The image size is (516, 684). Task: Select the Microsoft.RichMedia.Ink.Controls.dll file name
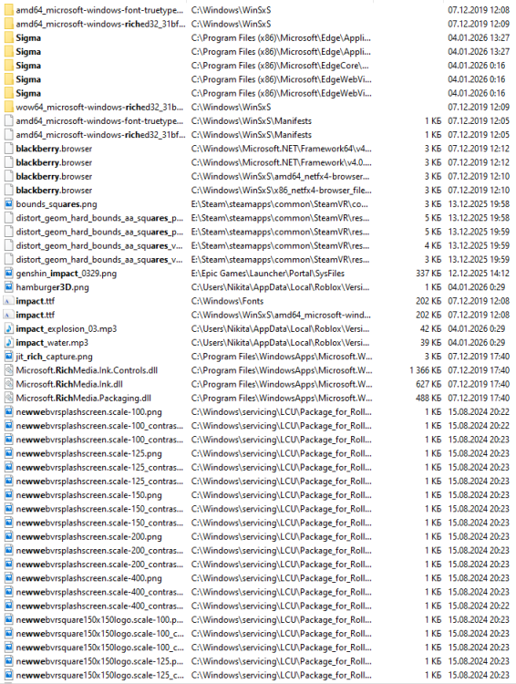point(87,370)
